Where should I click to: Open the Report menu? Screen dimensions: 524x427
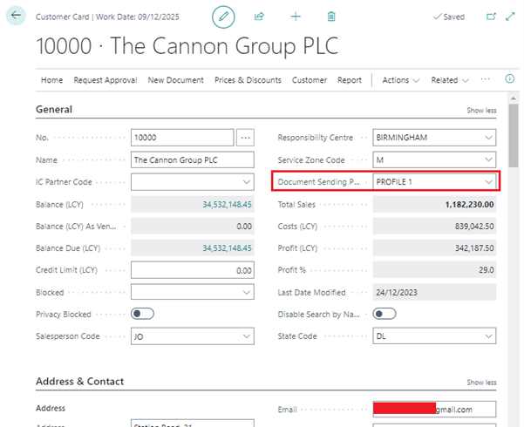350,80
